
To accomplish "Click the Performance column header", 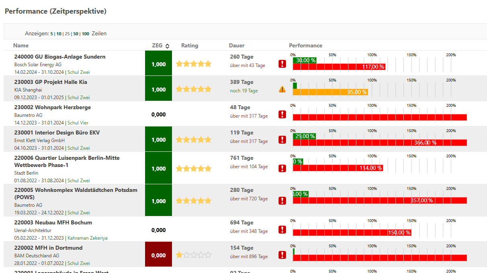I will point(305,45).
